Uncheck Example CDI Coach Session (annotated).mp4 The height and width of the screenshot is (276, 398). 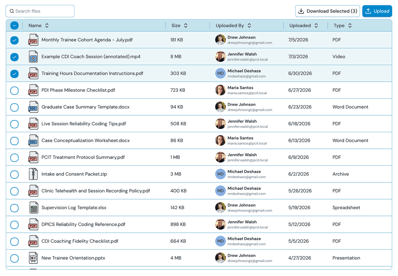pos(14,57)
